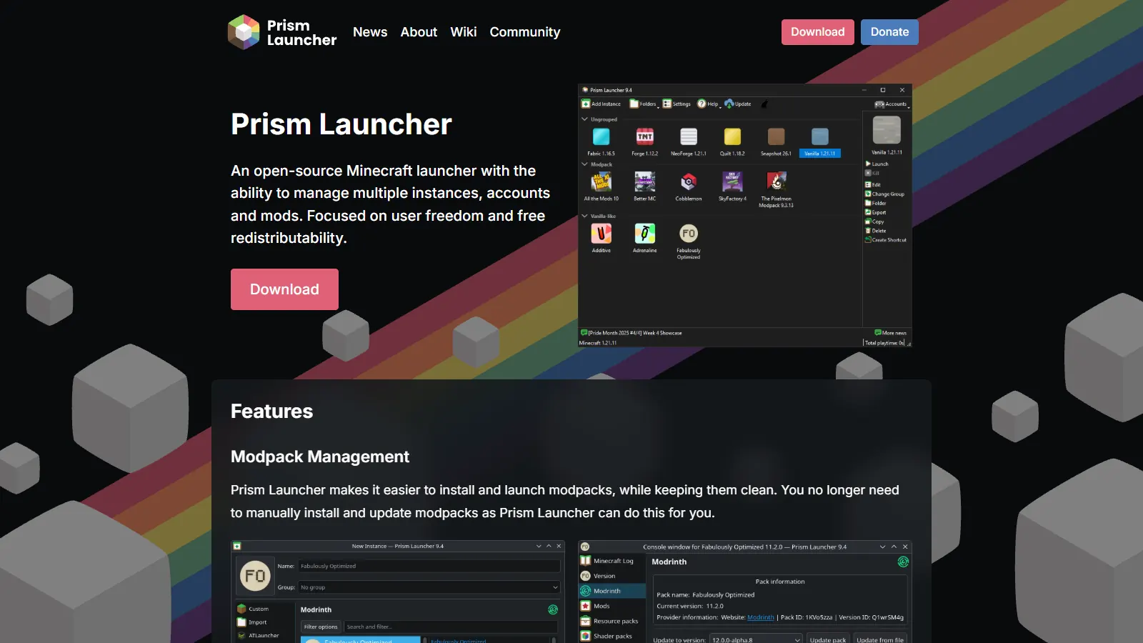Select The Pixelmon Modpack 9.3.13 instance
Image resolution: width=1143 pixels, height=643 pixels.
click(x=777, y=181)
